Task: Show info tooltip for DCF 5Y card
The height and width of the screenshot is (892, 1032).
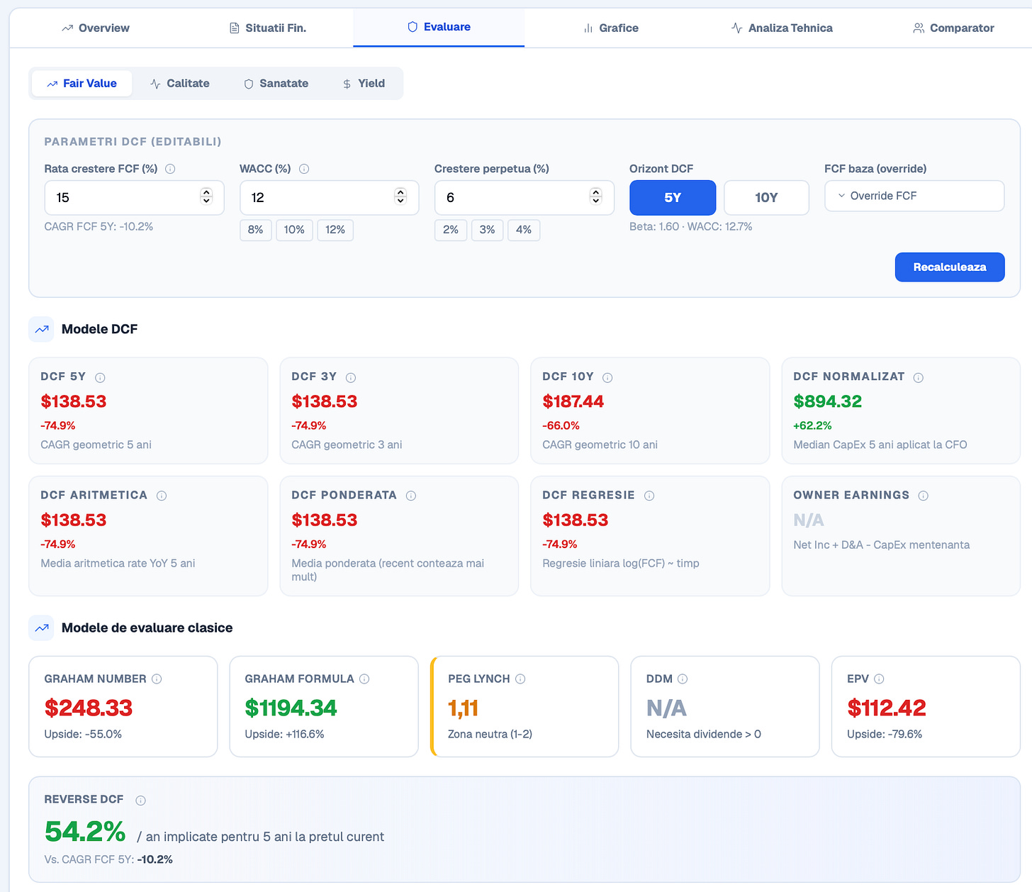Action: point(100,377)
